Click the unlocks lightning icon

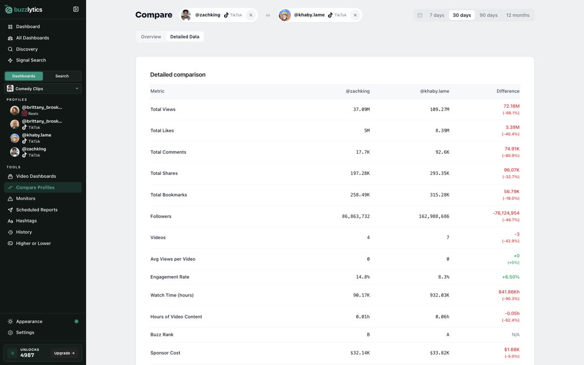[12, 353]
